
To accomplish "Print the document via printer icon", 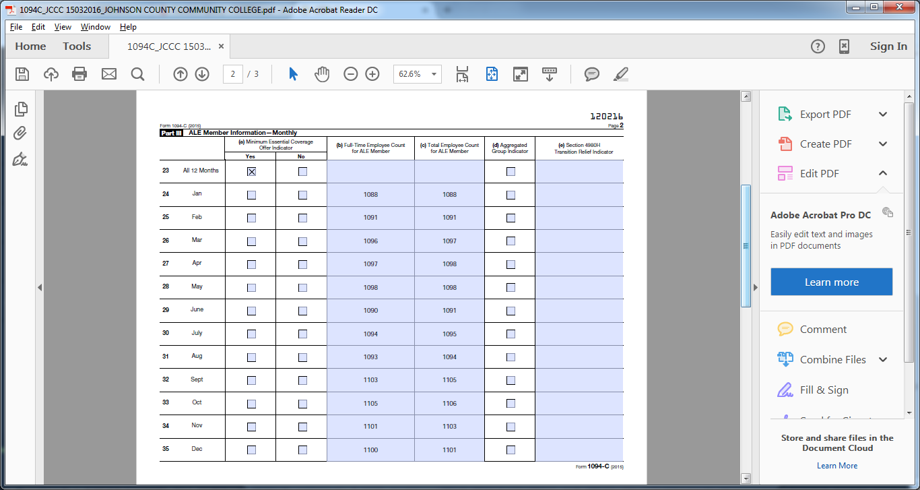I will click(x=79, y=74).
